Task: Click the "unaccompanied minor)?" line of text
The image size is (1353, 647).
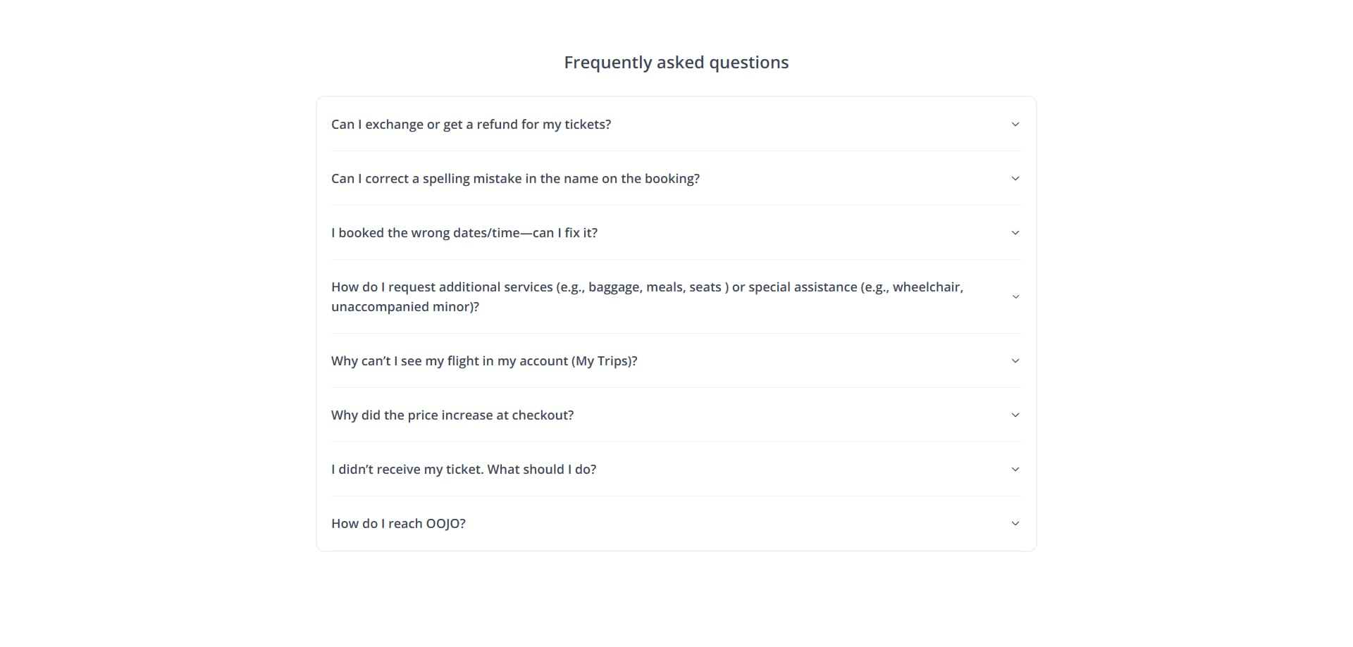Action: [405, 307]
